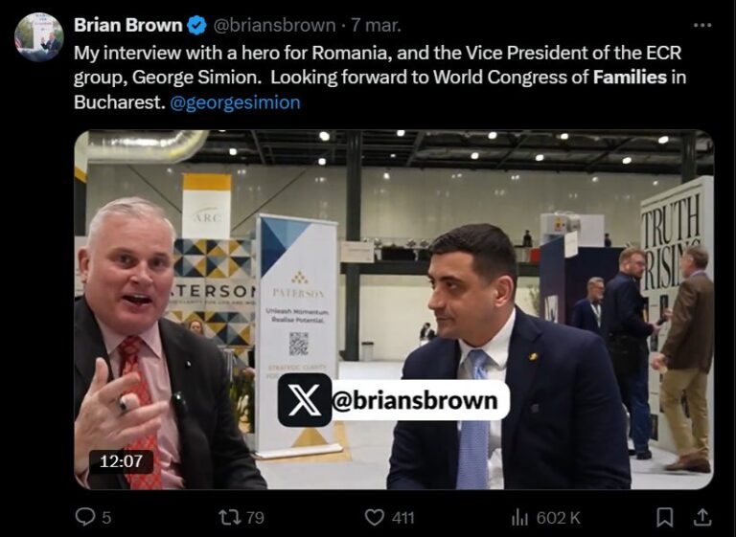Screen dimensions: 736x537
Task: Click the 411 likes count
Action: (403, 518)
